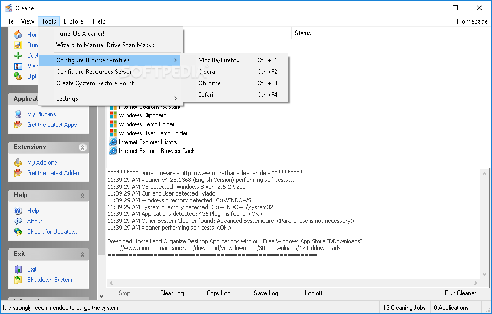Click the Log off button
The height and width of the screenshot is (314, 492).
314,293
